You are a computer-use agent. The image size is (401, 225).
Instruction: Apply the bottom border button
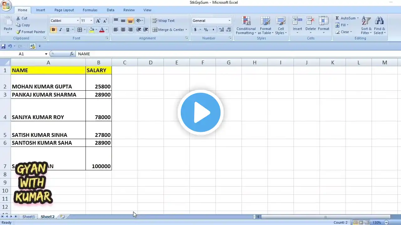tap(80, 30)
